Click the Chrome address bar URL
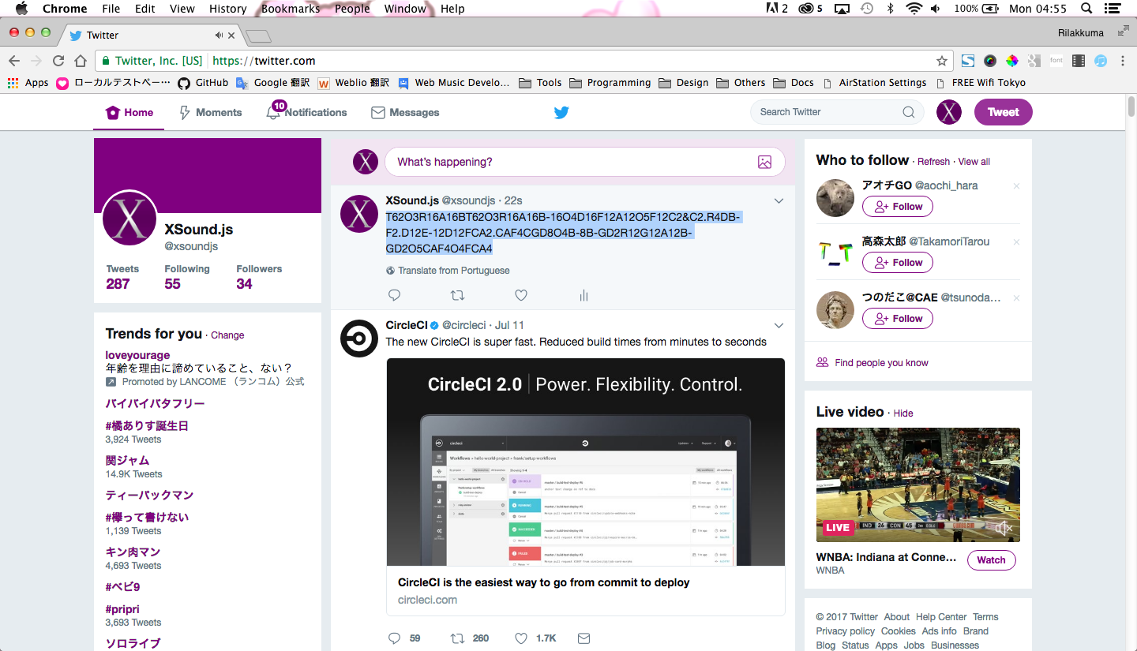 pos(265,61)
